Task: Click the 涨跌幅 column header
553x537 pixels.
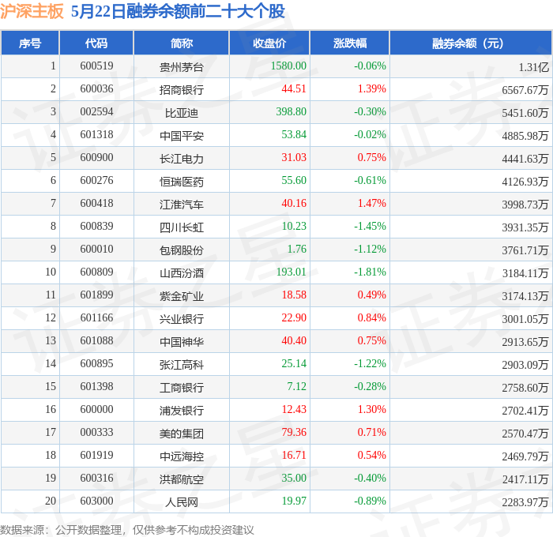Action: (x=350, y=43)
